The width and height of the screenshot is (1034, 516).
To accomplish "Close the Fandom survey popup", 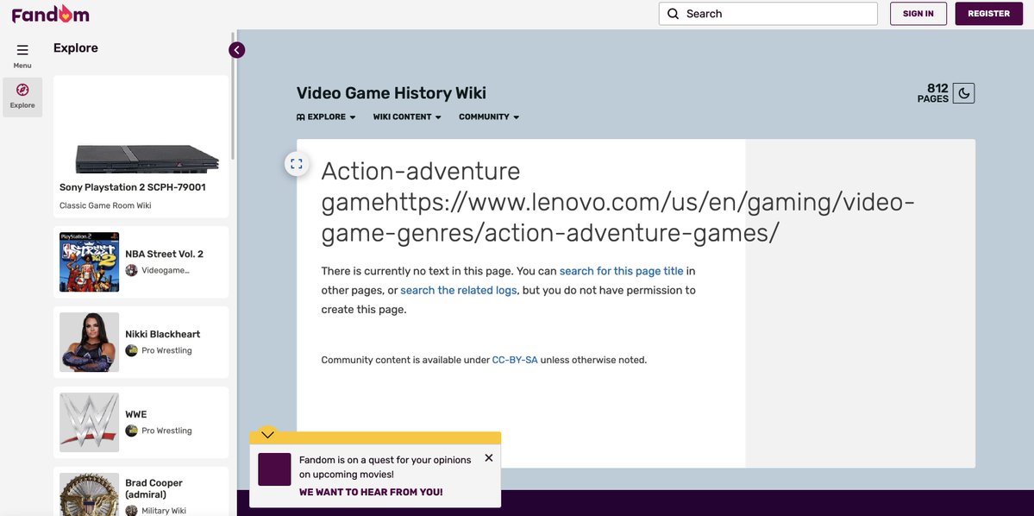I will [489, 458].
